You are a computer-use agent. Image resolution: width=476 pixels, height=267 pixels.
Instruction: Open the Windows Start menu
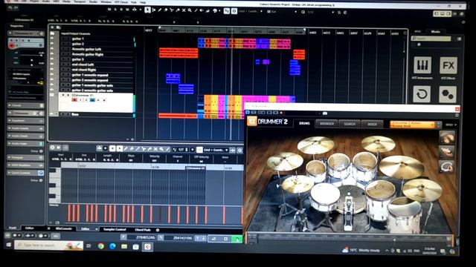tap(8, 245)
